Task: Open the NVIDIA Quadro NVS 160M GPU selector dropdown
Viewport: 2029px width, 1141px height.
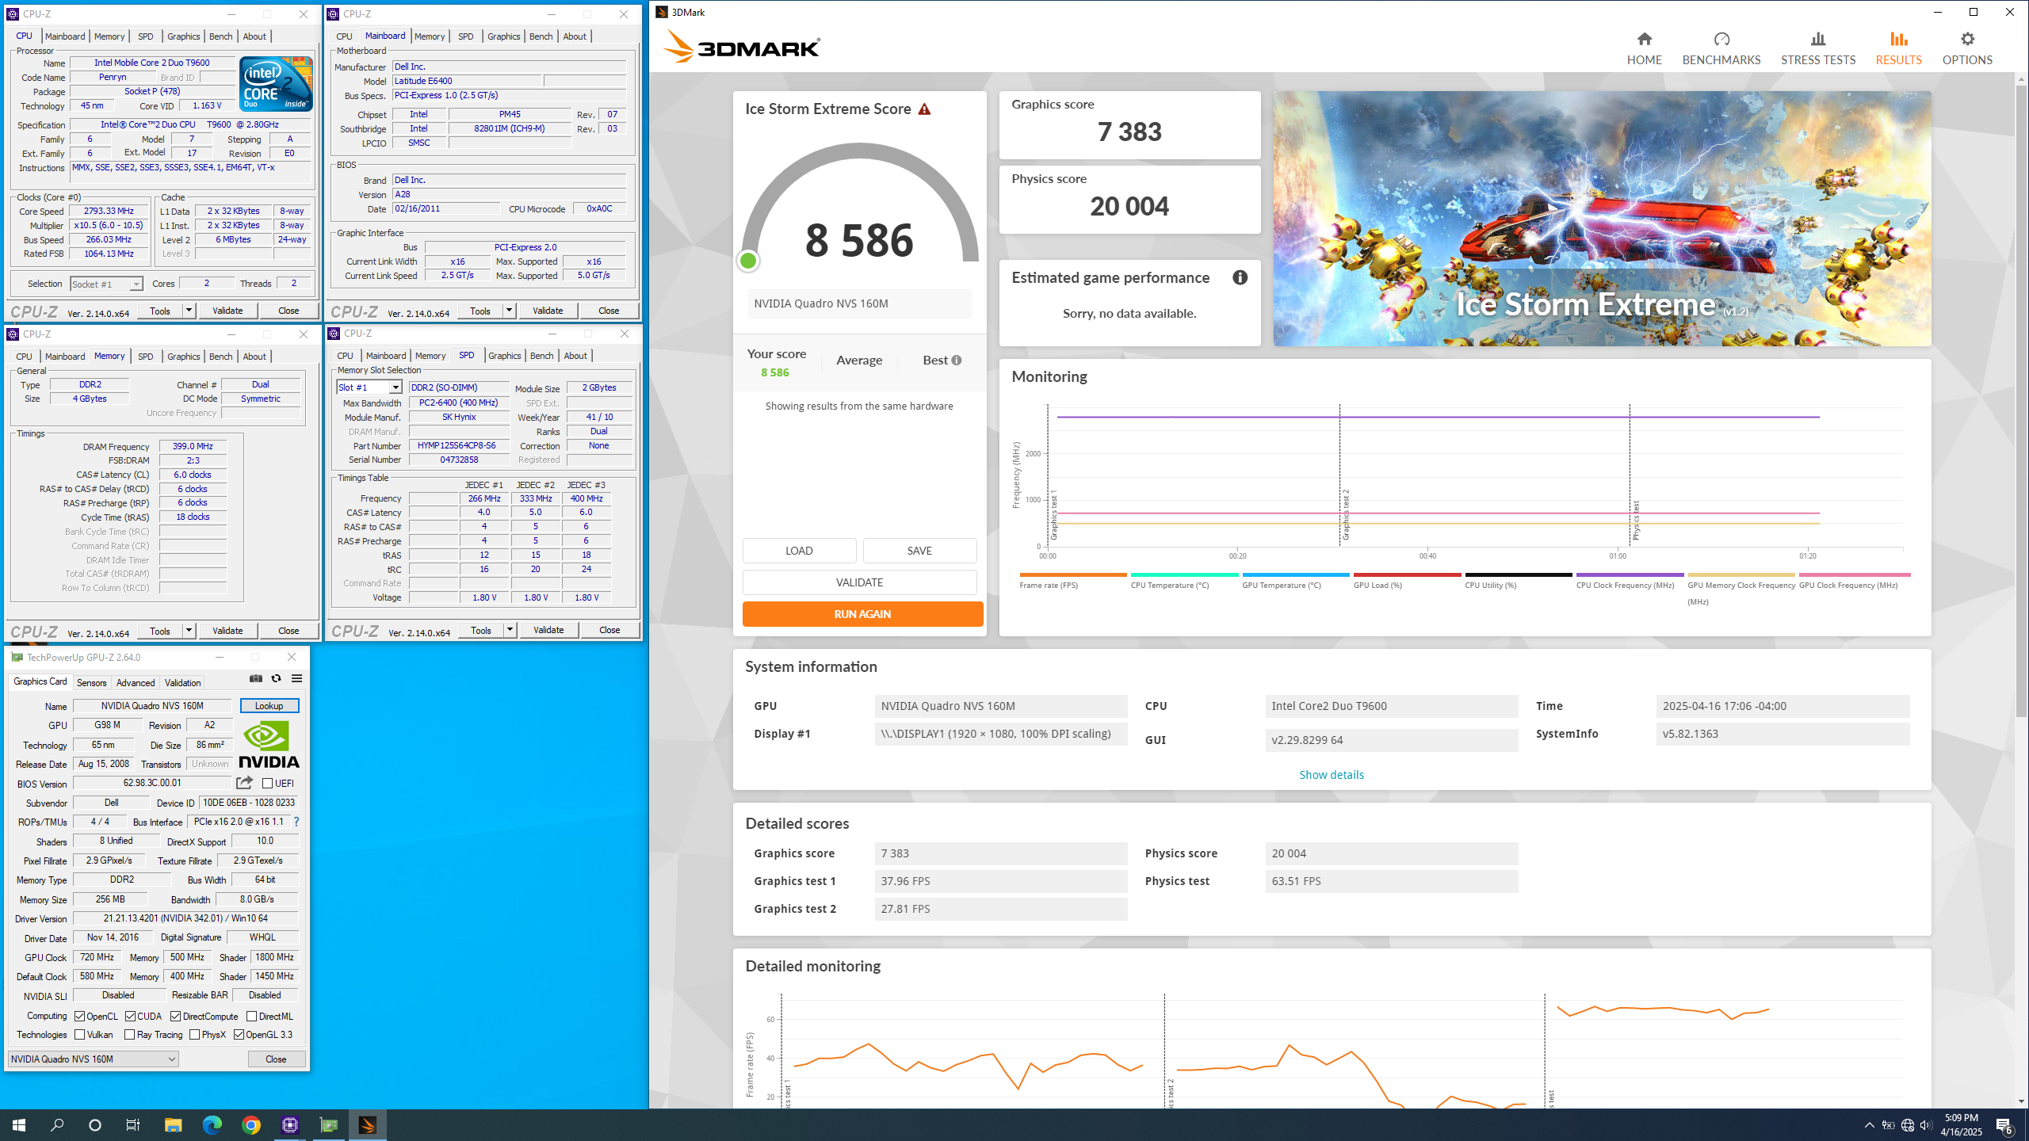Action: coord(94,1059)
